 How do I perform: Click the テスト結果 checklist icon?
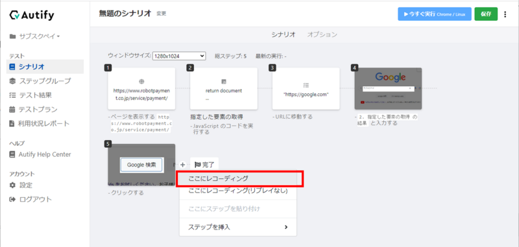tap(12, 95)
